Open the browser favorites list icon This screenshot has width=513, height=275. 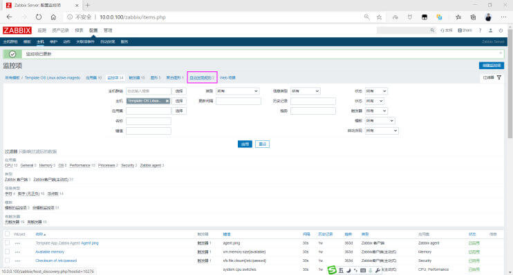click(x=458, y=17)
